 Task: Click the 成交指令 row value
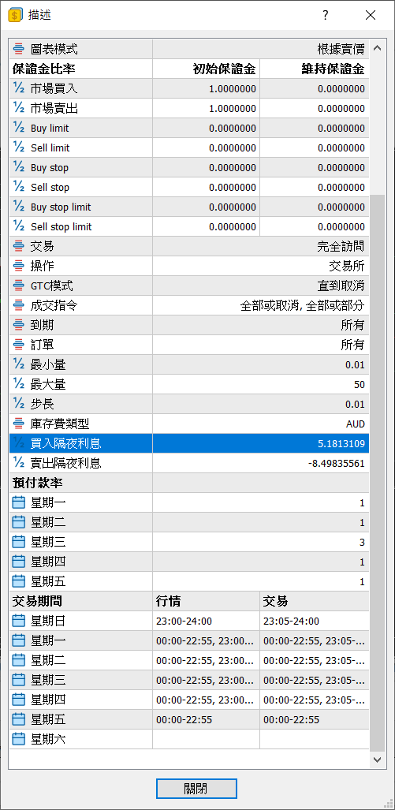tap(303, 305)
